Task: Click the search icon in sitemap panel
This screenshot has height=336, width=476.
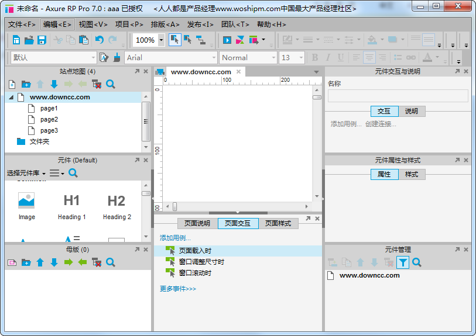Action: point(111,85)
